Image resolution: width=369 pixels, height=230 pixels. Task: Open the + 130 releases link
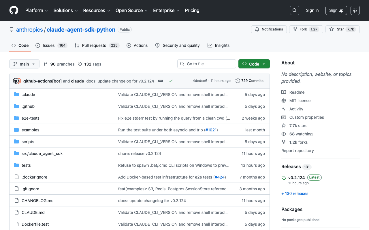[295, 193]
